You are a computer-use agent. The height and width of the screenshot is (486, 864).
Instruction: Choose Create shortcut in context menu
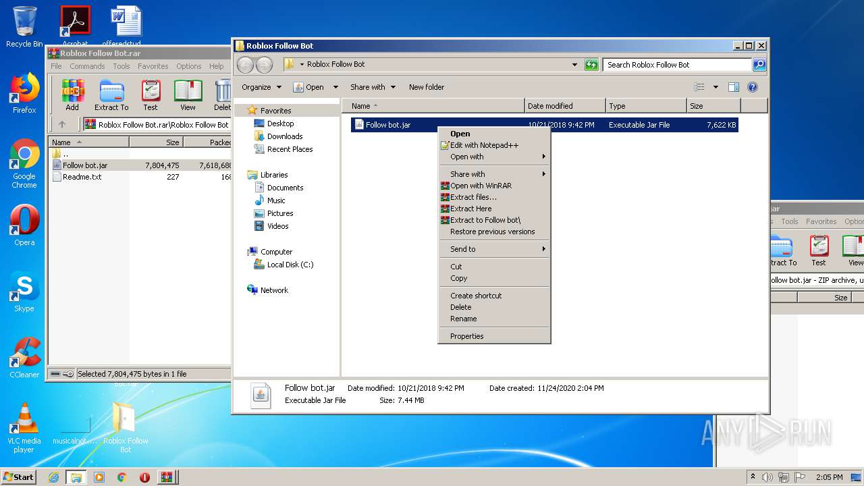tap(494, 296)
